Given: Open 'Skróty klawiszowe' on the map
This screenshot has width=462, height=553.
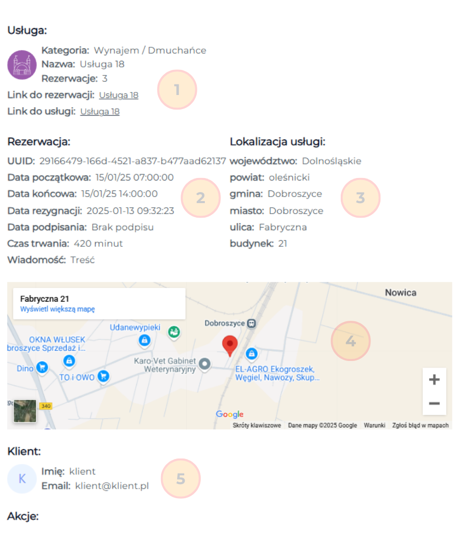Looking at the screenshot, I should coord(257,425).
